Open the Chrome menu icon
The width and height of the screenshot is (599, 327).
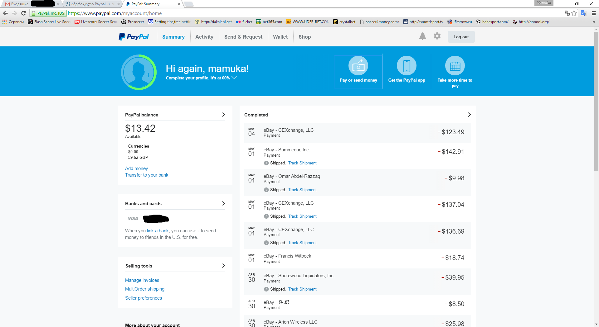pos(594,13)
